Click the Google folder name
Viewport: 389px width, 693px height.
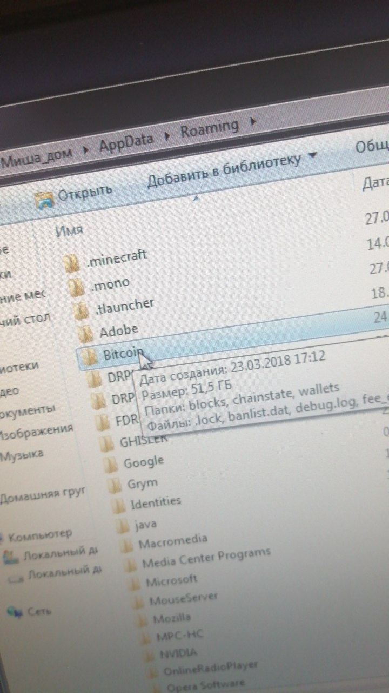click(x=144, y=462)
